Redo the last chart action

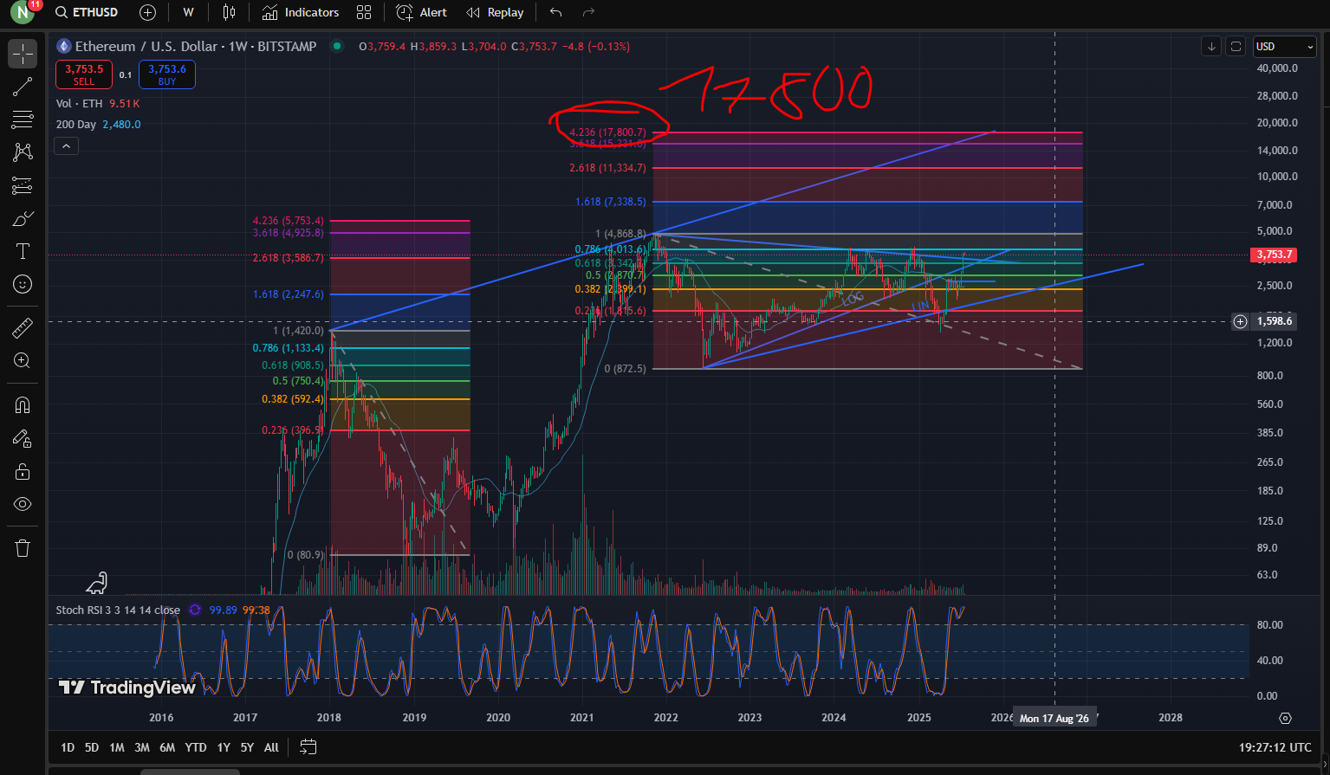(x=589, y=13)
